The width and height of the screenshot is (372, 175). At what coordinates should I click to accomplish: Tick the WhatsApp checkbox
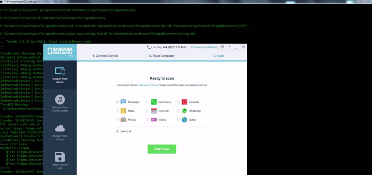click(179, 111)
